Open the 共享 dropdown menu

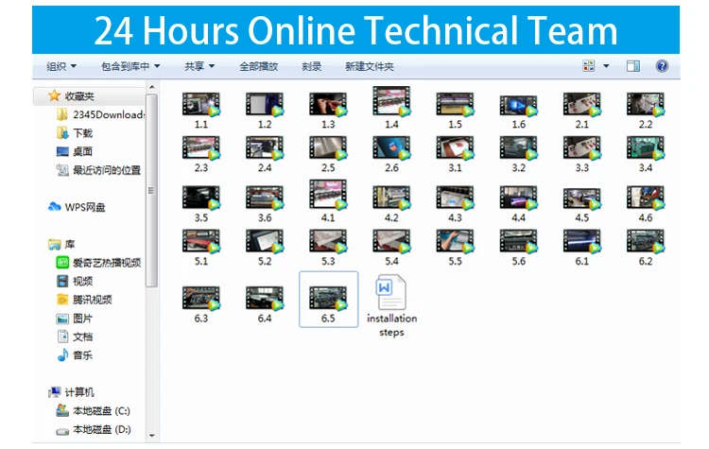click(199, 66)
